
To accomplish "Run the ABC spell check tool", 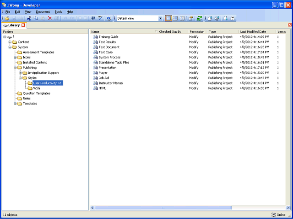I will [100, 18].
